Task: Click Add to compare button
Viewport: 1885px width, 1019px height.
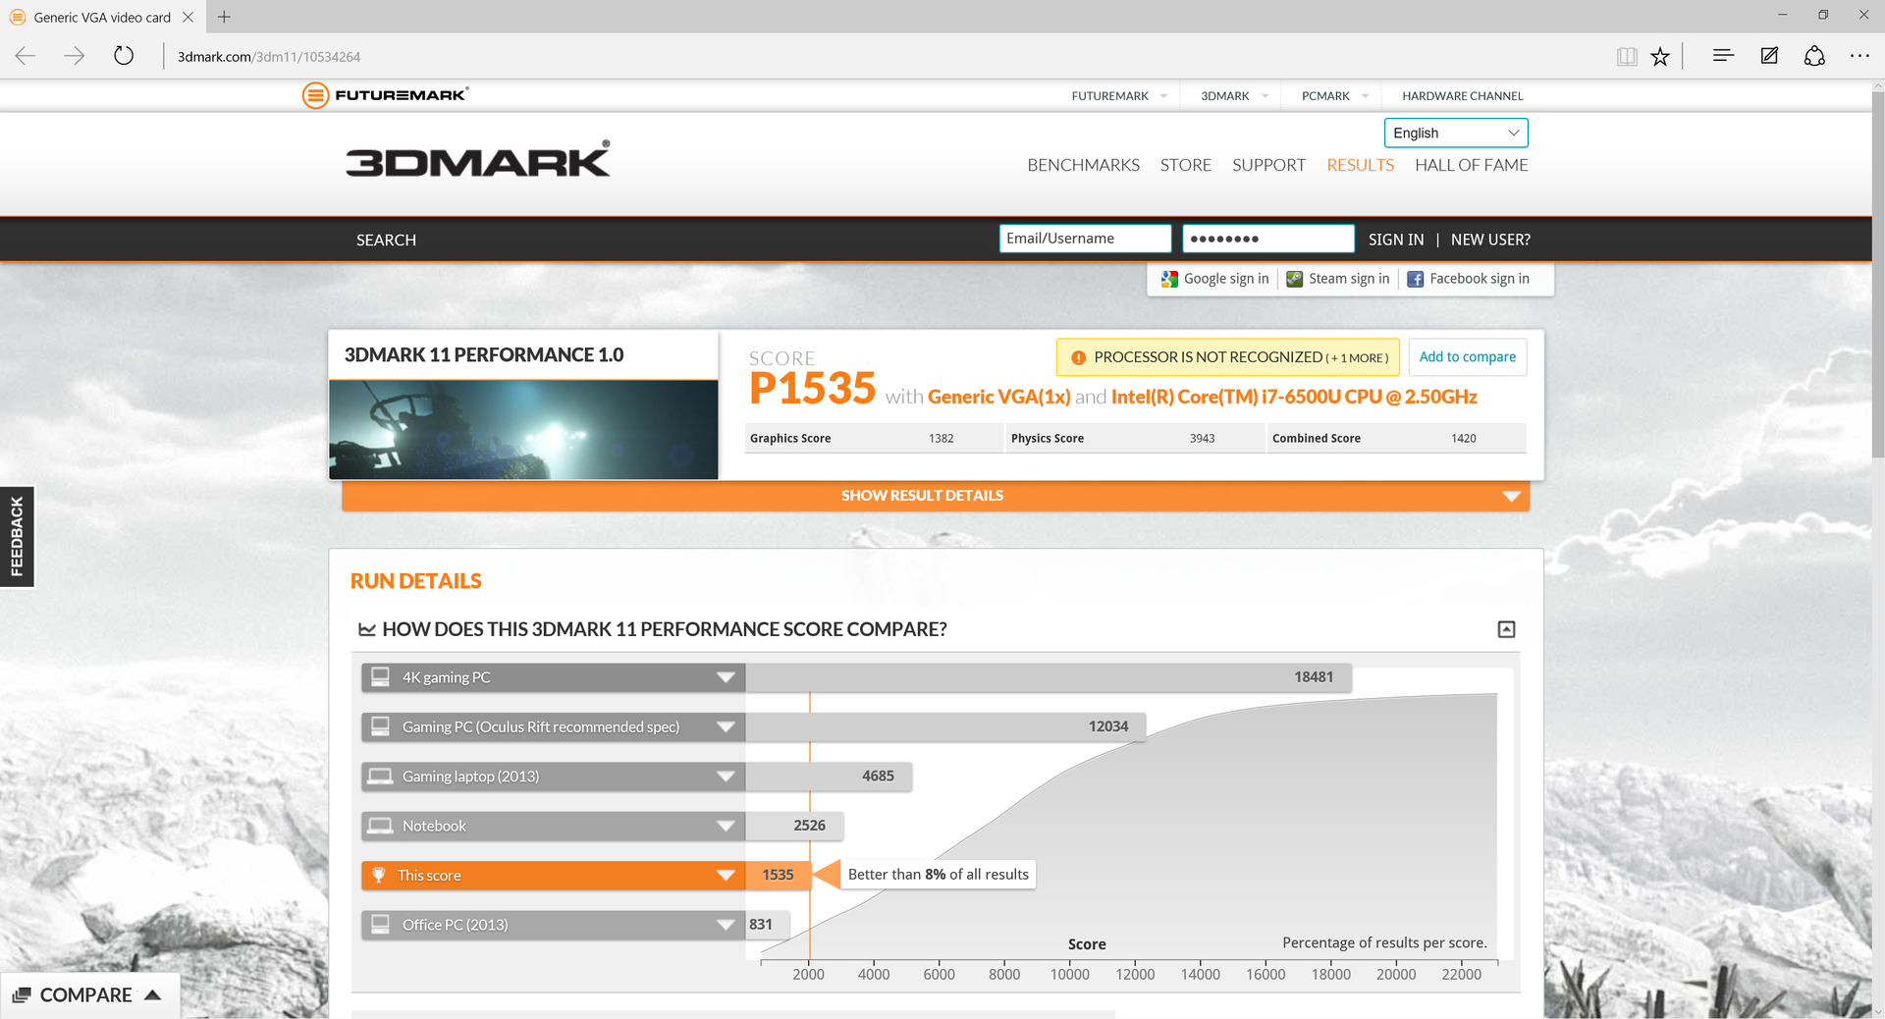Action: (1467, 357)
